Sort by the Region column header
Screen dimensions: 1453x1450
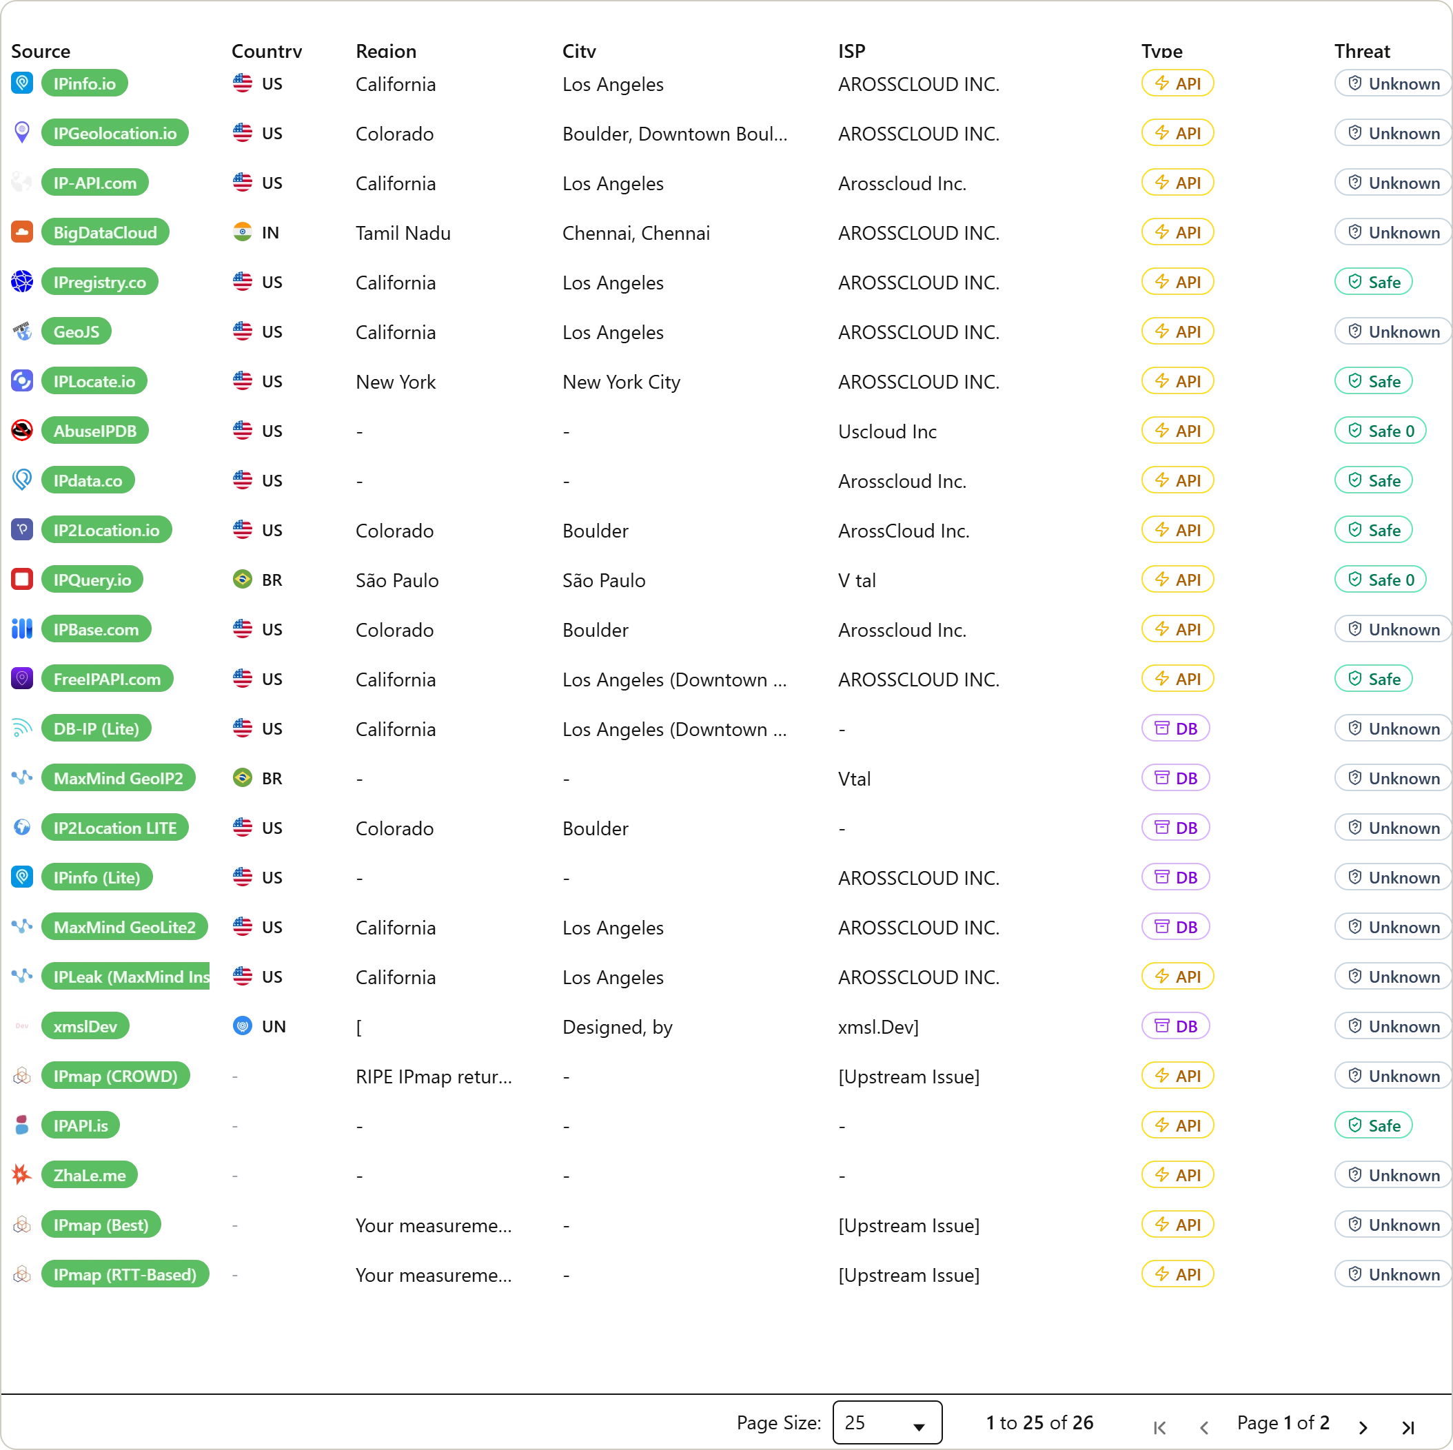click(386, 51)
